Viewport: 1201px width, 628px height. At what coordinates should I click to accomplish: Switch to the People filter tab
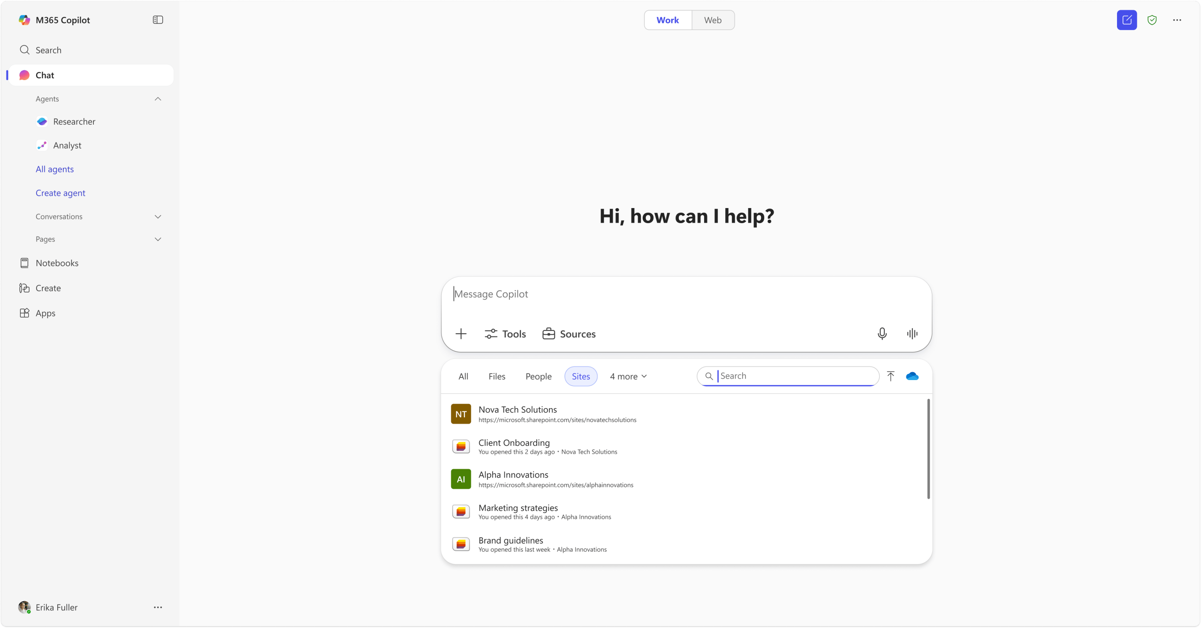(x=538, y=376)
